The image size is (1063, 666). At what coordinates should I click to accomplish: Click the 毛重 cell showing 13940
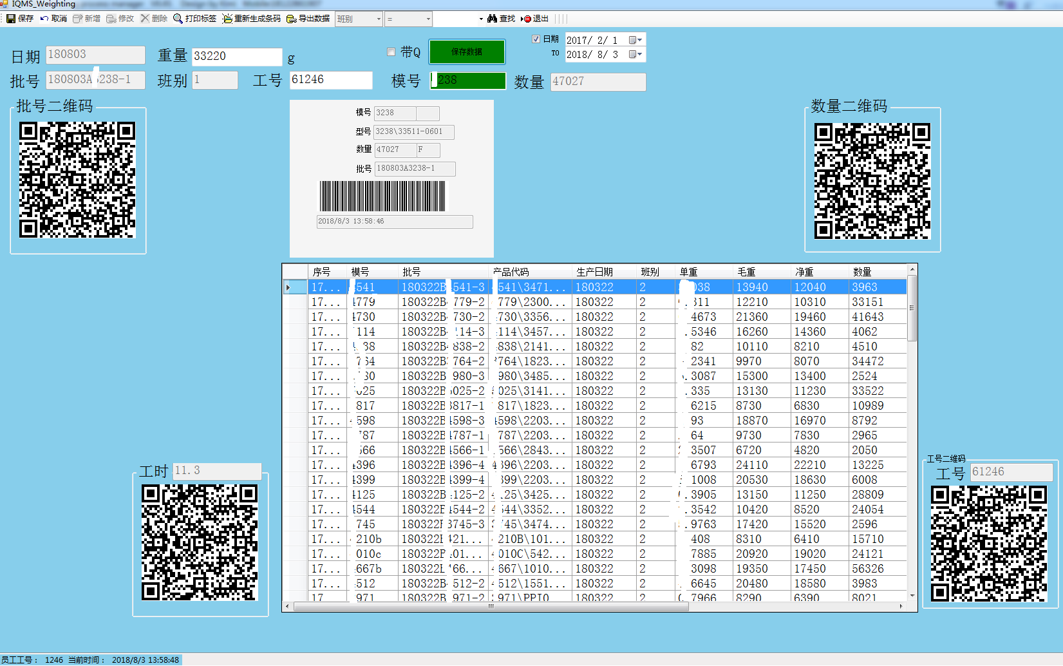tap(762, 287)
